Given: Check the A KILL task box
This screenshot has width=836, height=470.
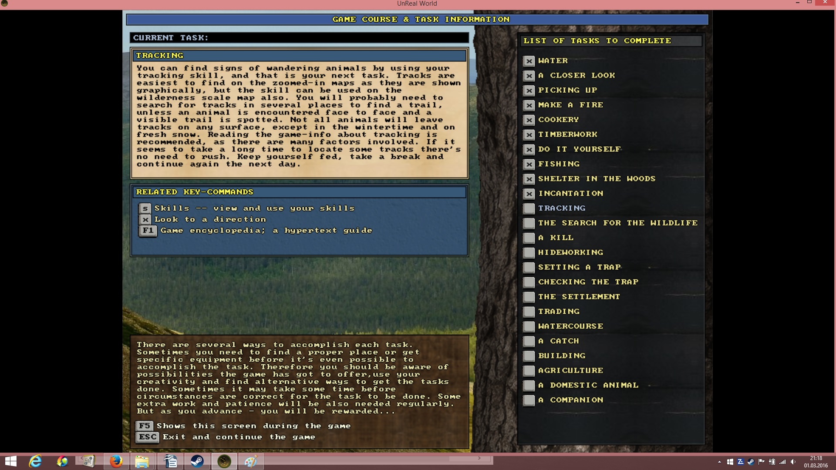Looking at the screenshot, I should tap(529, 238).
